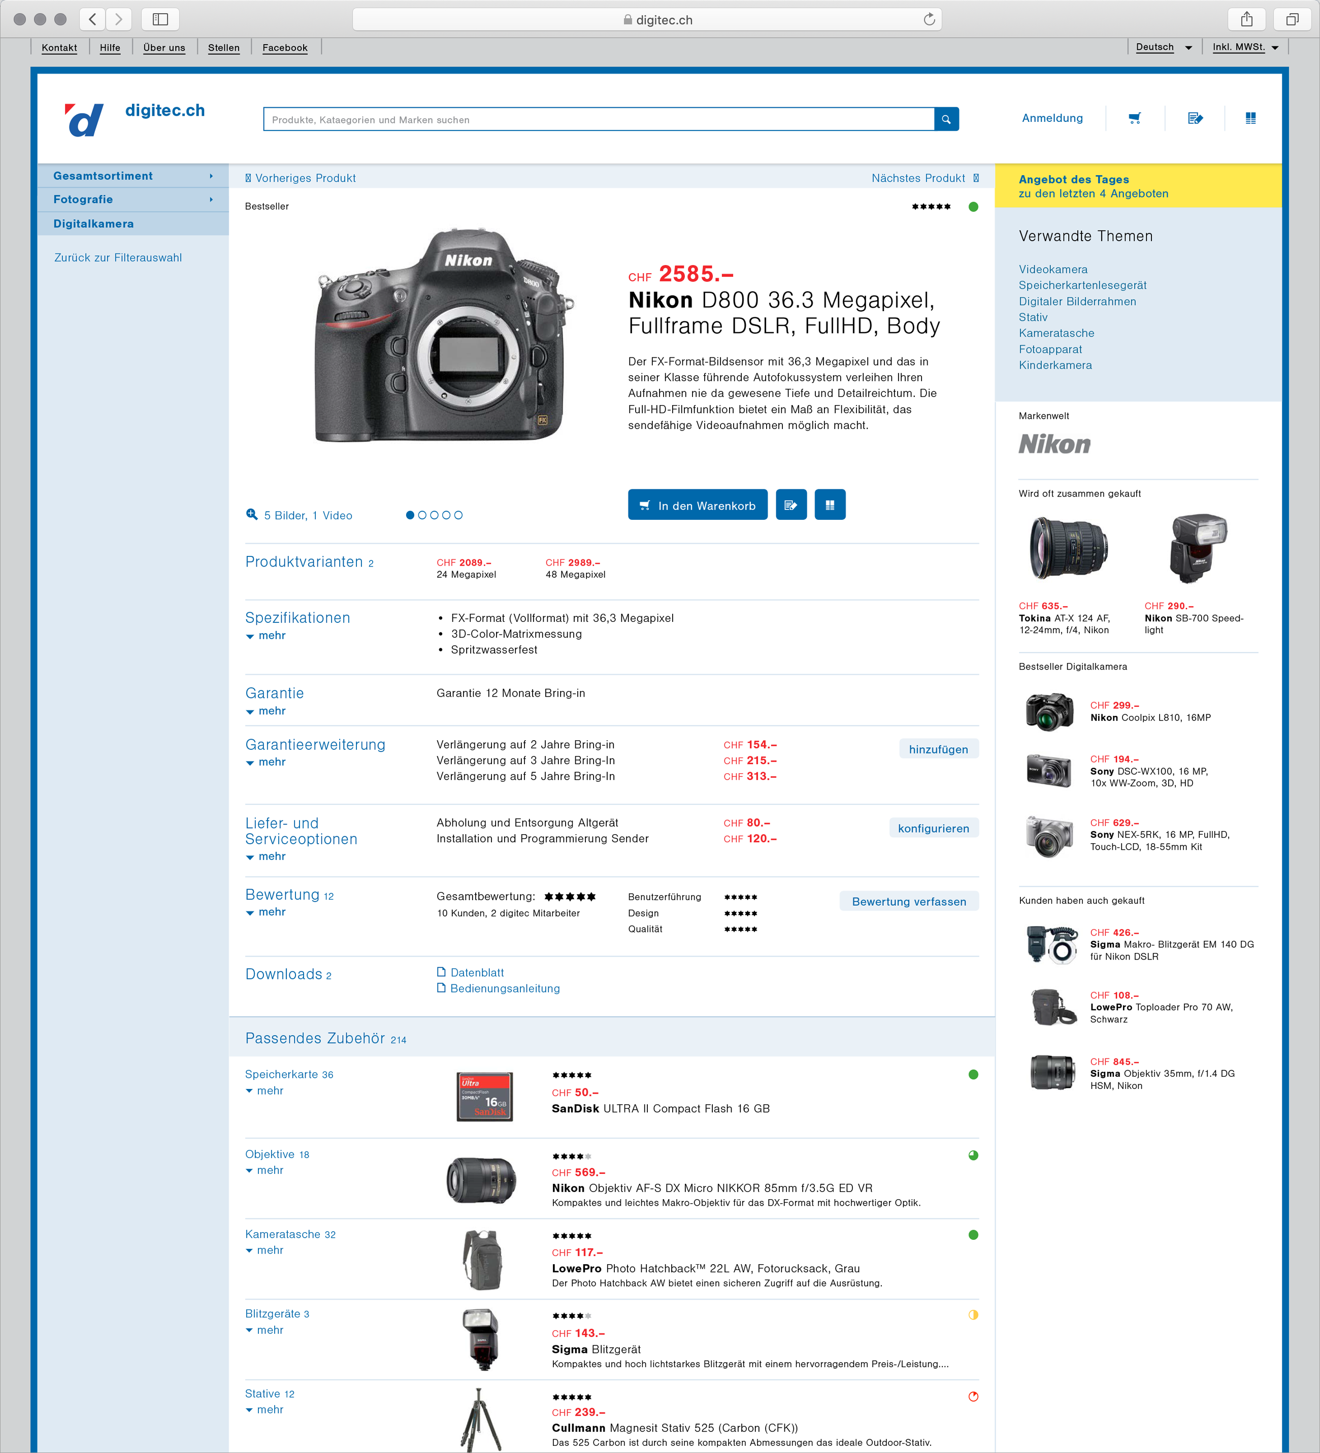Open Nikon SB-700 Speedlight thumbnail
1320x1453 pixels.
point(1198,548)
